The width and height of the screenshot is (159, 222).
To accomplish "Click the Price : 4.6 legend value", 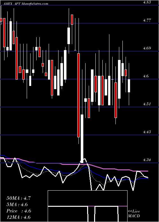I will click(x=19, y=211).
